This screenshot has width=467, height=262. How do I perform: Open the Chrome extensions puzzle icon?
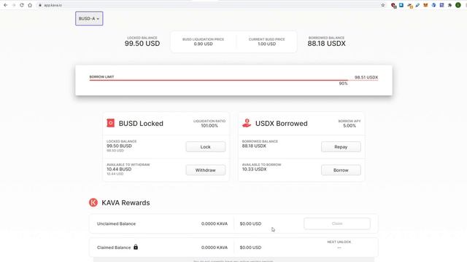(449, 5)
